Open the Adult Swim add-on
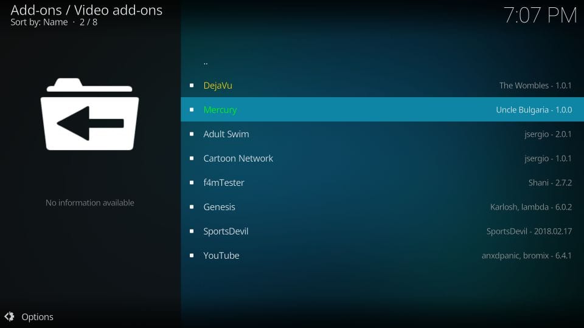Viewport: 584px width, 328px height. click(x=382, y=134)
